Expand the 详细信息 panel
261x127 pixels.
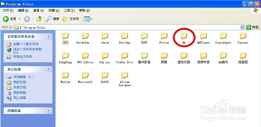[x=48, y=110]
